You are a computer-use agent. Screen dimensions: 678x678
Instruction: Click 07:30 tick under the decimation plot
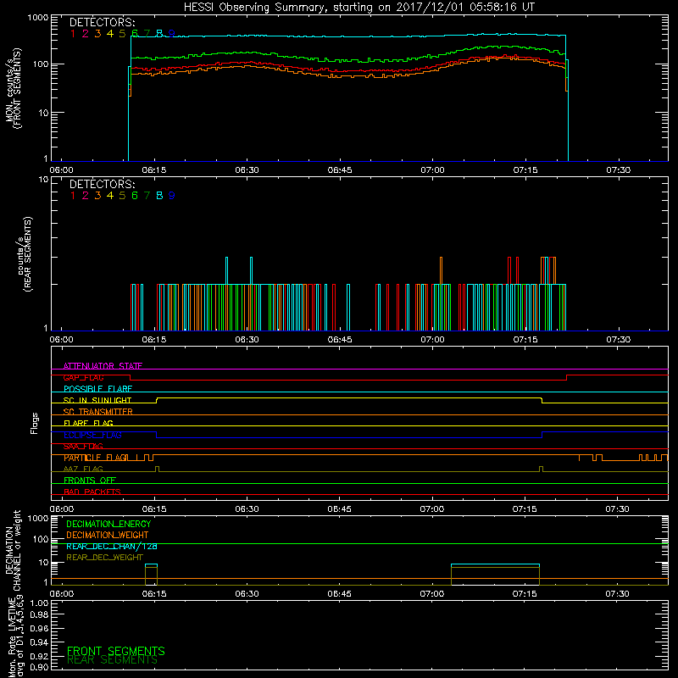(x=617, y=594)
